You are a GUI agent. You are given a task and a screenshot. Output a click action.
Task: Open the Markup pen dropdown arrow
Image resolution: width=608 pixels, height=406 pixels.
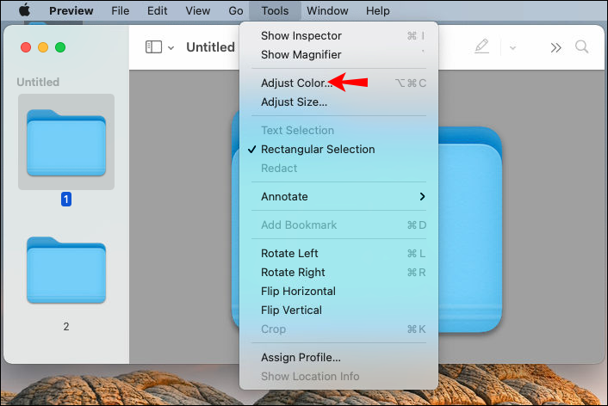512,47
